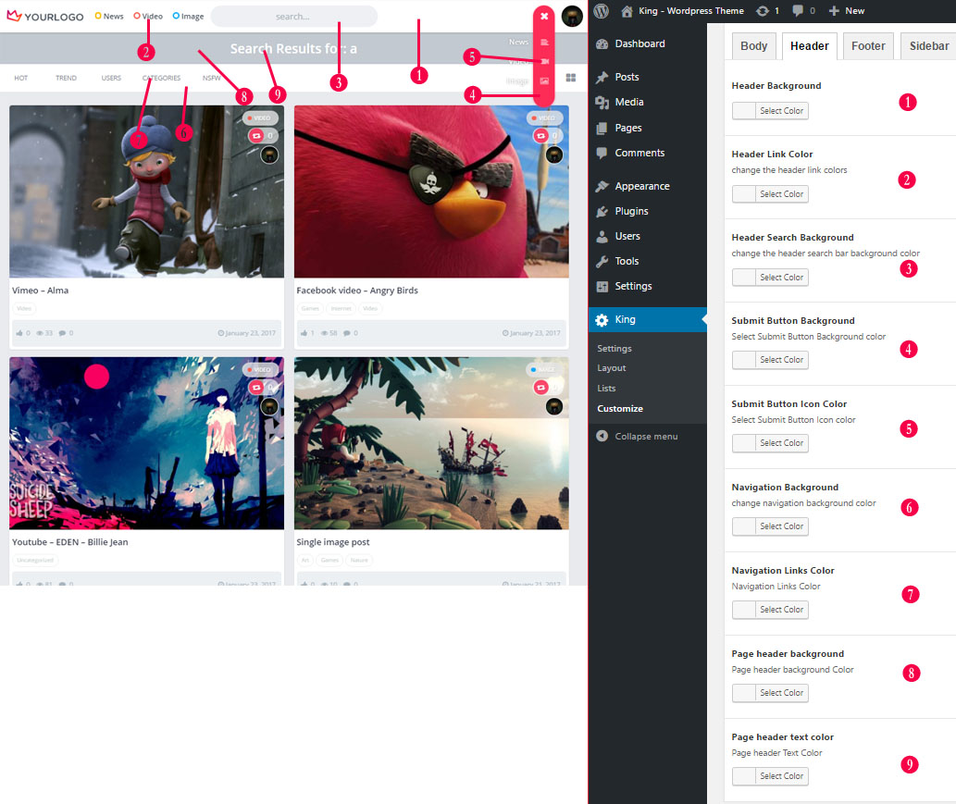Click the author avatar on Vimeo – Alma card

pyautogui.click(x=269, y=155)
